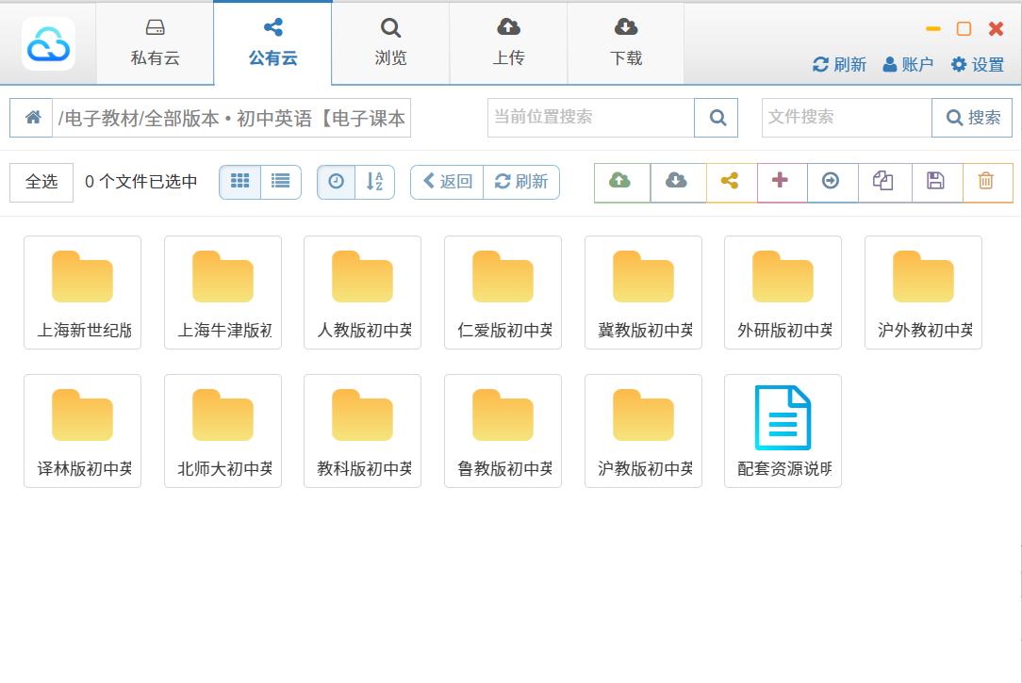1022x683 pixels.
Task: Select the 配套资源说明 document file
Action: 783,431
